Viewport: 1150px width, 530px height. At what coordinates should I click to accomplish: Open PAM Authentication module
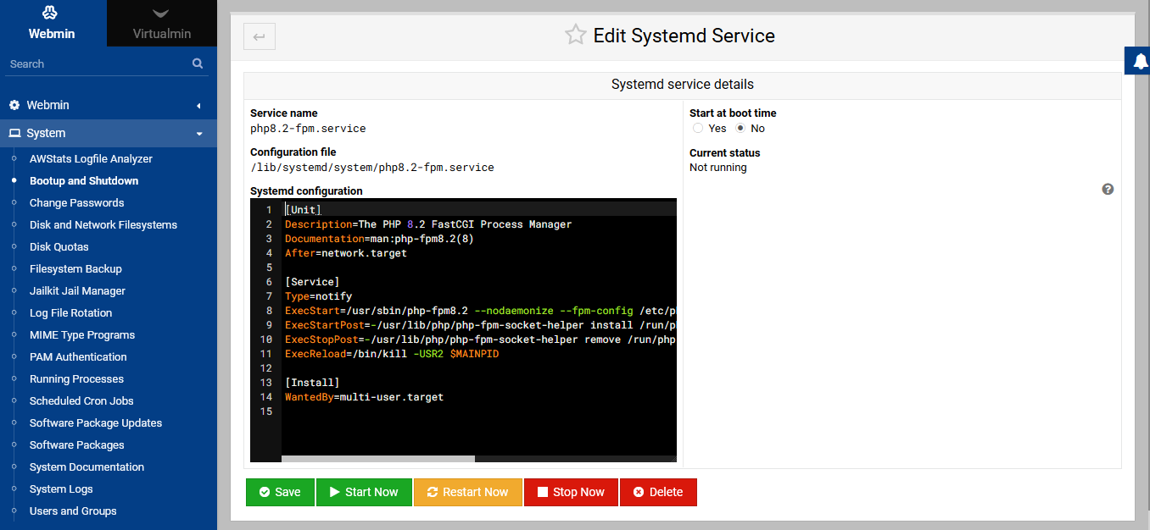(x=78, y=356)
